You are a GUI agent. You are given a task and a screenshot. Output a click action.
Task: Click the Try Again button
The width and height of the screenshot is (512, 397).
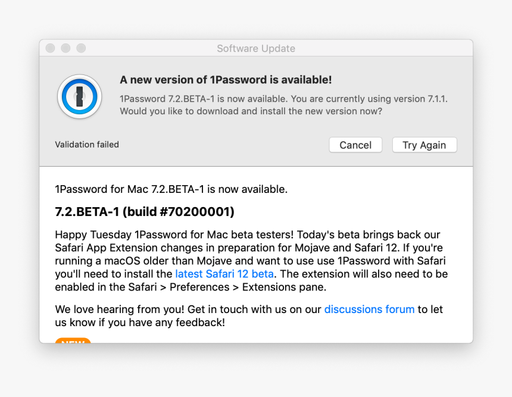click(424, 145)
